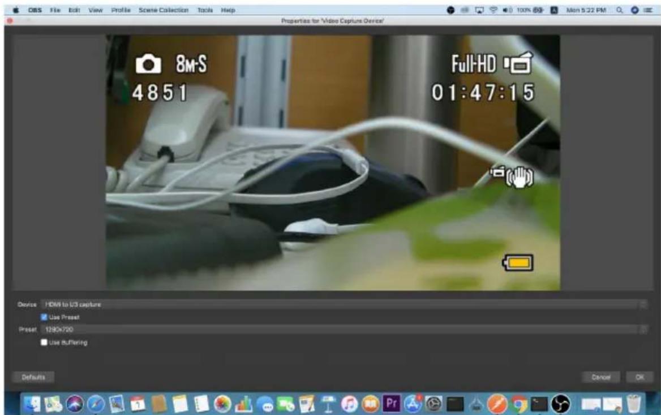Open the File menu
This screenshot has width=661, height=415.
pos(55,10)
